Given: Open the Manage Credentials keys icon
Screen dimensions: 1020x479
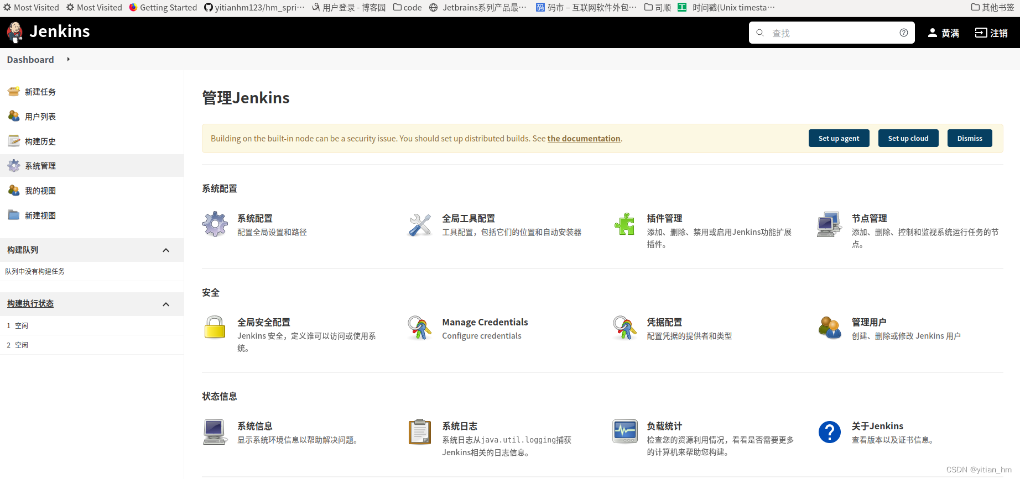Looking at the screenshot, I should point(420,328).
